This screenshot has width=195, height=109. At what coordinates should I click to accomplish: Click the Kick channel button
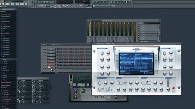[51, 49]
